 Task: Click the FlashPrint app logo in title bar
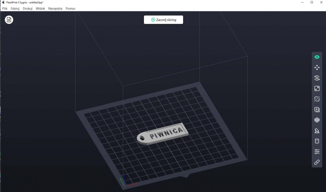coord(3,2)
